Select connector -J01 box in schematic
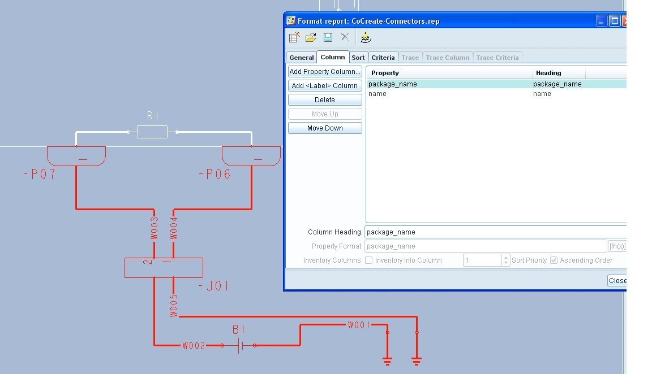Viewport: 652px width, 374px height. [x=164, y=268]
